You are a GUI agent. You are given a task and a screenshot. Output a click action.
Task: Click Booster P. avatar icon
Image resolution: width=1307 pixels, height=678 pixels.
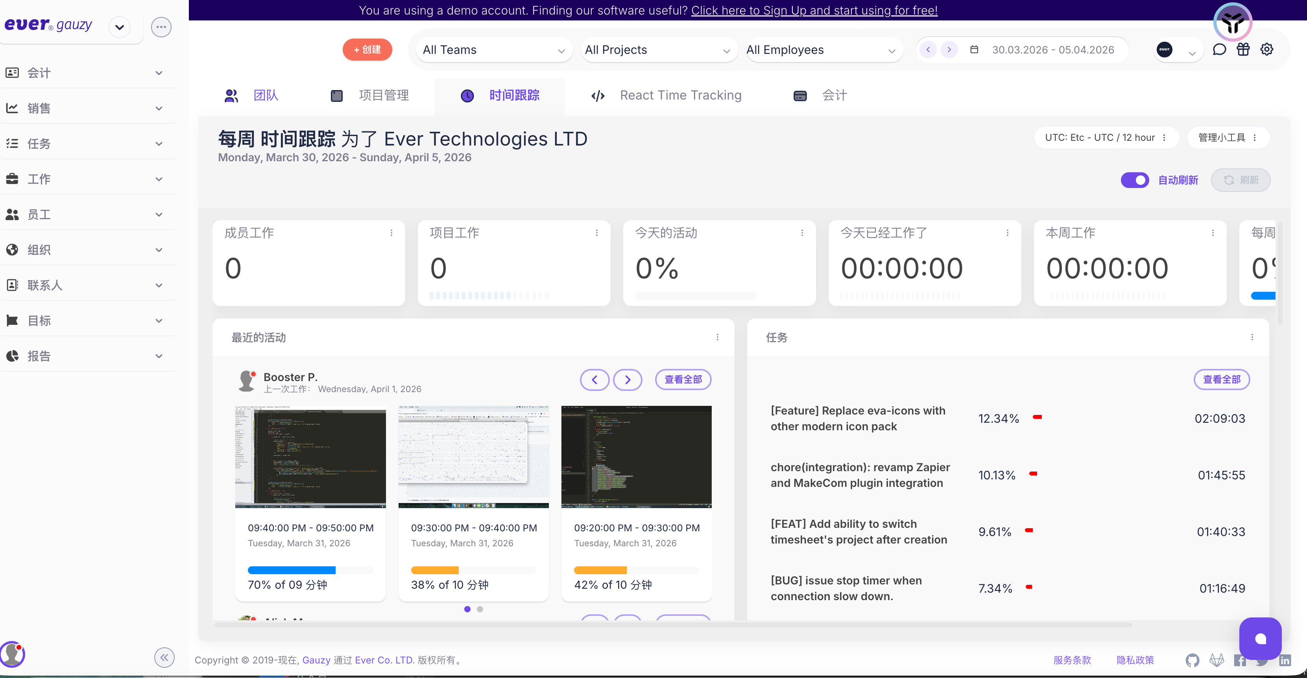247,381
